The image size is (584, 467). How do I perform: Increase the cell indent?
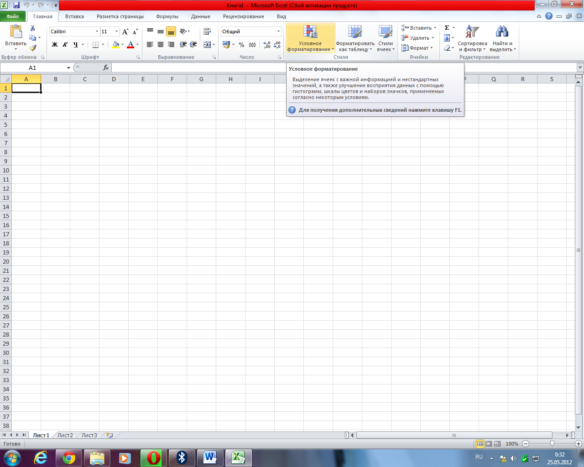(x=193, y=45)
